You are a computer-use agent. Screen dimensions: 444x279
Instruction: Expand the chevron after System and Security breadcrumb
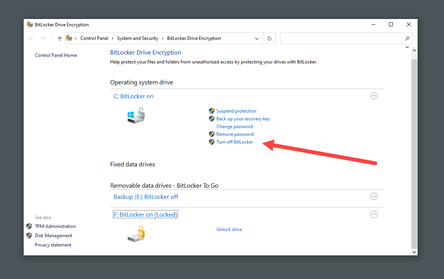[x=162, y=38]
